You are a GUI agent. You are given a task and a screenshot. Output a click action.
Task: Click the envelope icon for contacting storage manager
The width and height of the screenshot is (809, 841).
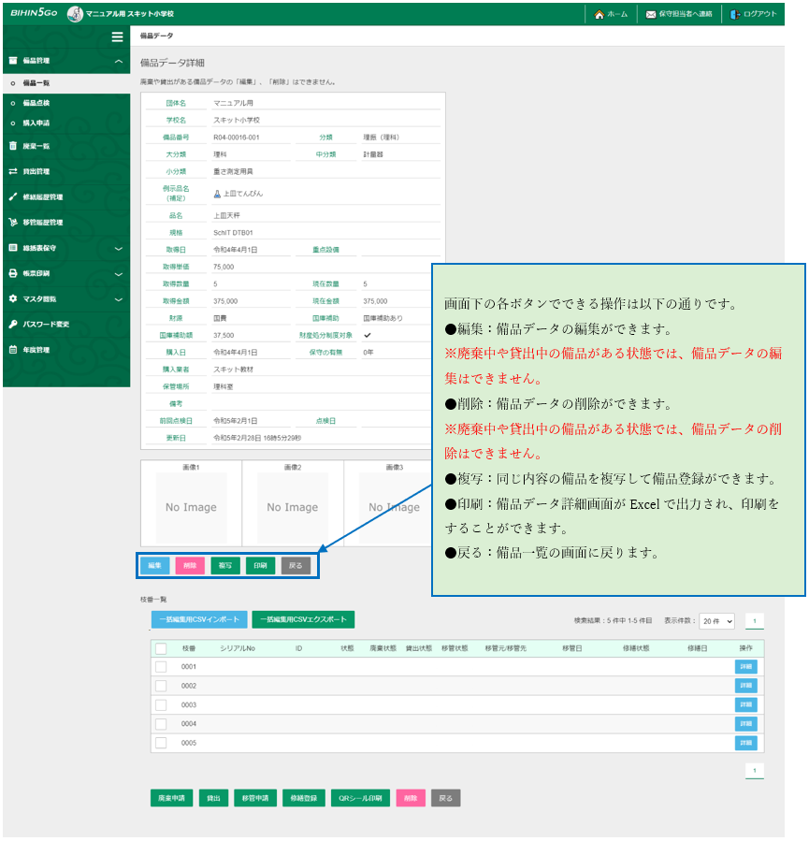651,14
